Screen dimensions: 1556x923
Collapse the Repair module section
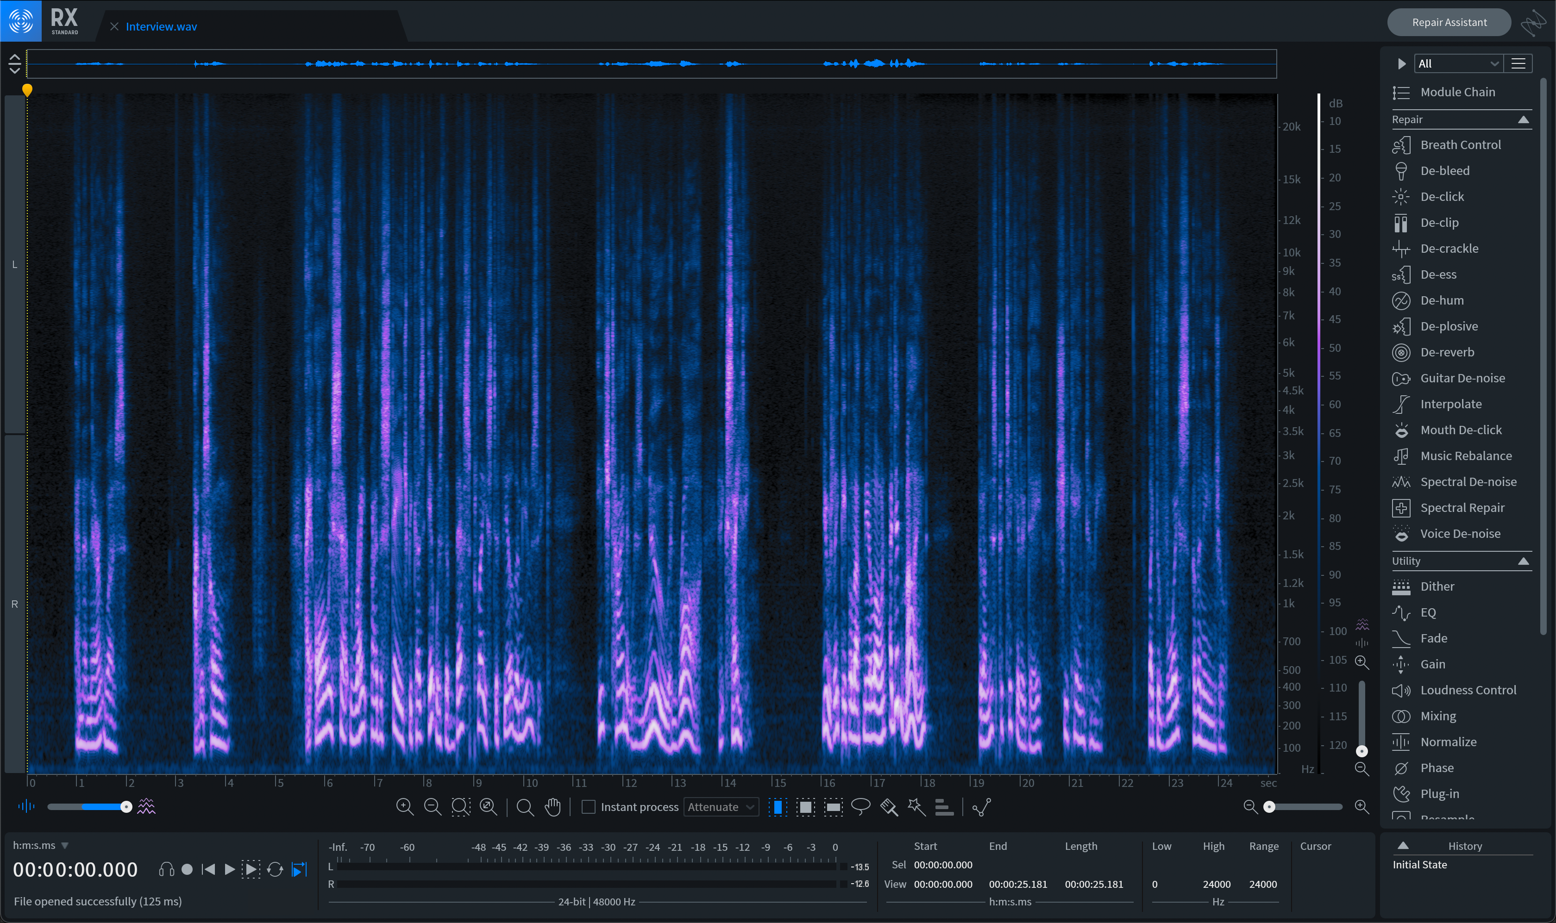1523,119
